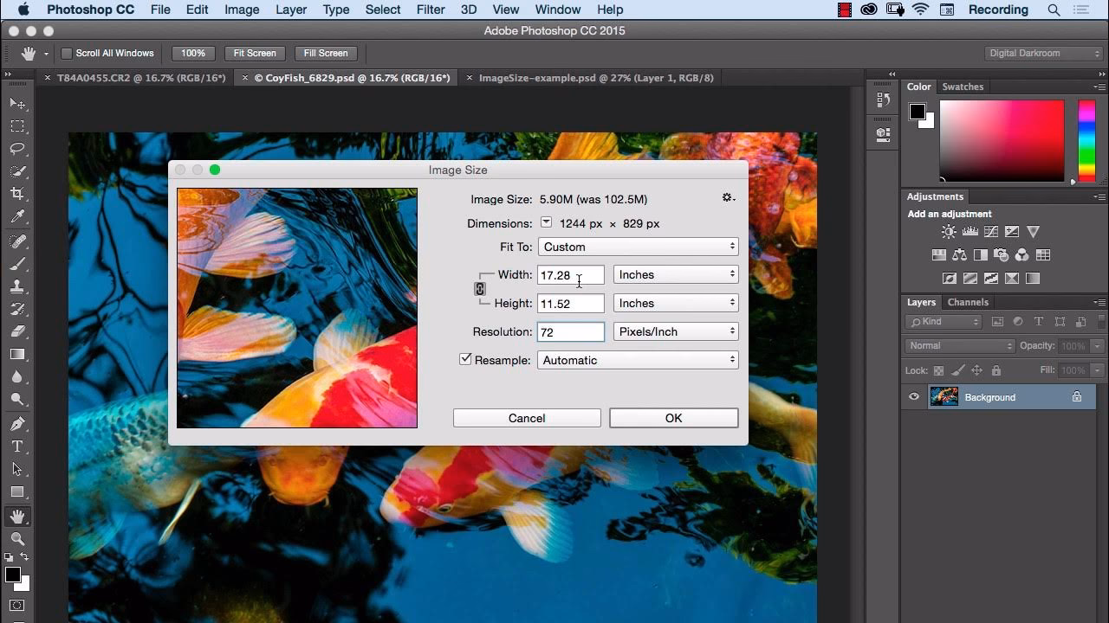This screenshot has width=1109, height=623.
Task: Select the Crop tool
Action: (x=17, y=194)
